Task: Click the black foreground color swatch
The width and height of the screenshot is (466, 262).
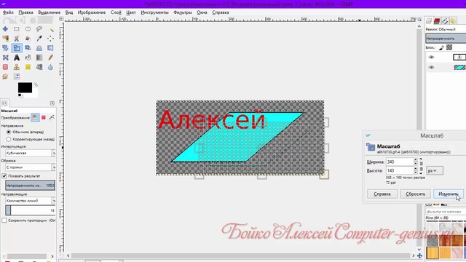Action: pos(25,87)
